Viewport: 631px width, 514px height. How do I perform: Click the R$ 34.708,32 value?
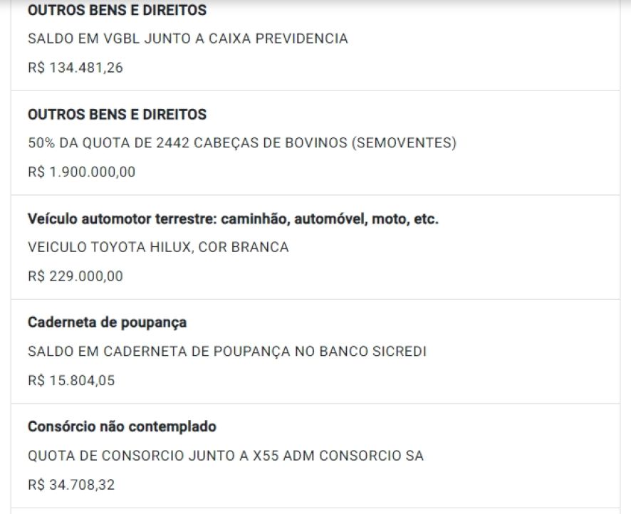click(x=71, y=485)
